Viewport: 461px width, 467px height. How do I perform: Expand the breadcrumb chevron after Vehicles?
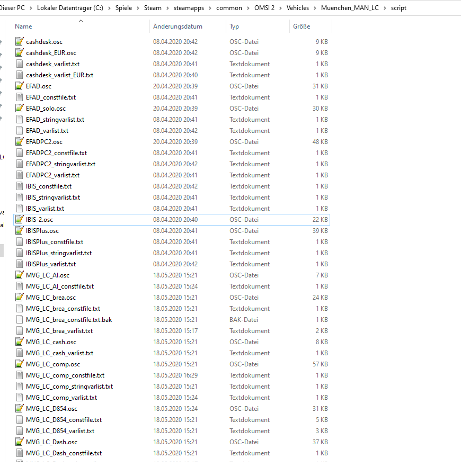pos(315,8)
